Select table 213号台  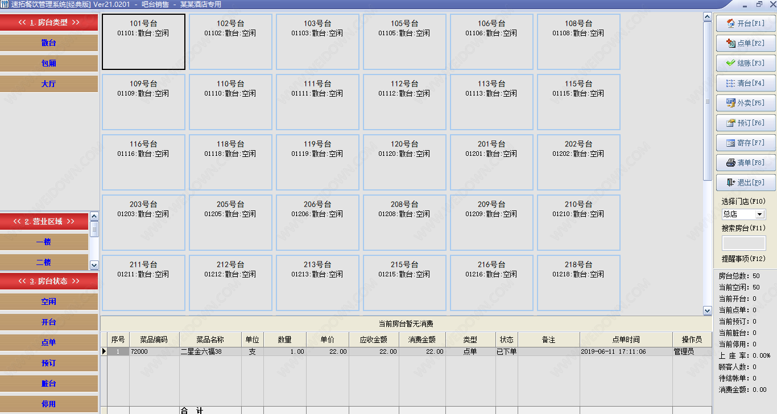point(317,283)
